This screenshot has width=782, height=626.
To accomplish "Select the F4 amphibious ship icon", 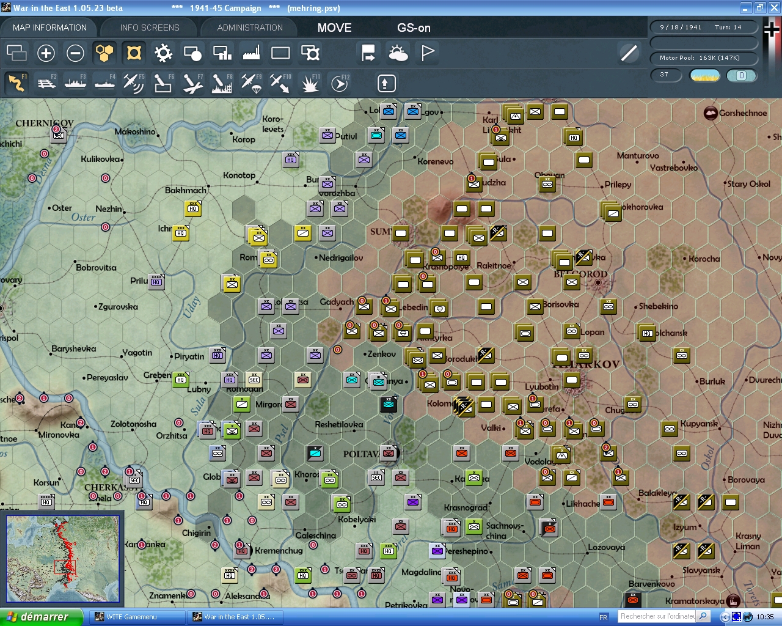I will (x=104, y=83).
